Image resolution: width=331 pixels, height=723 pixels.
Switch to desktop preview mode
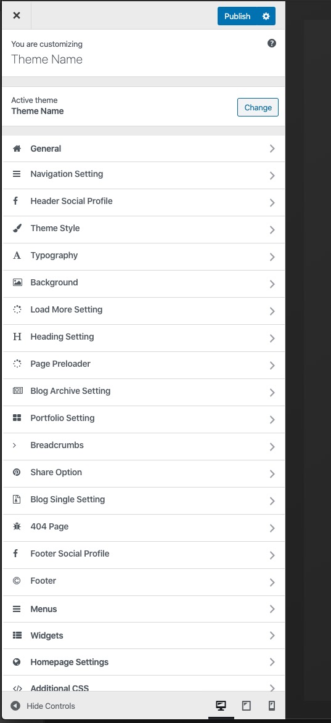[221, 706]
